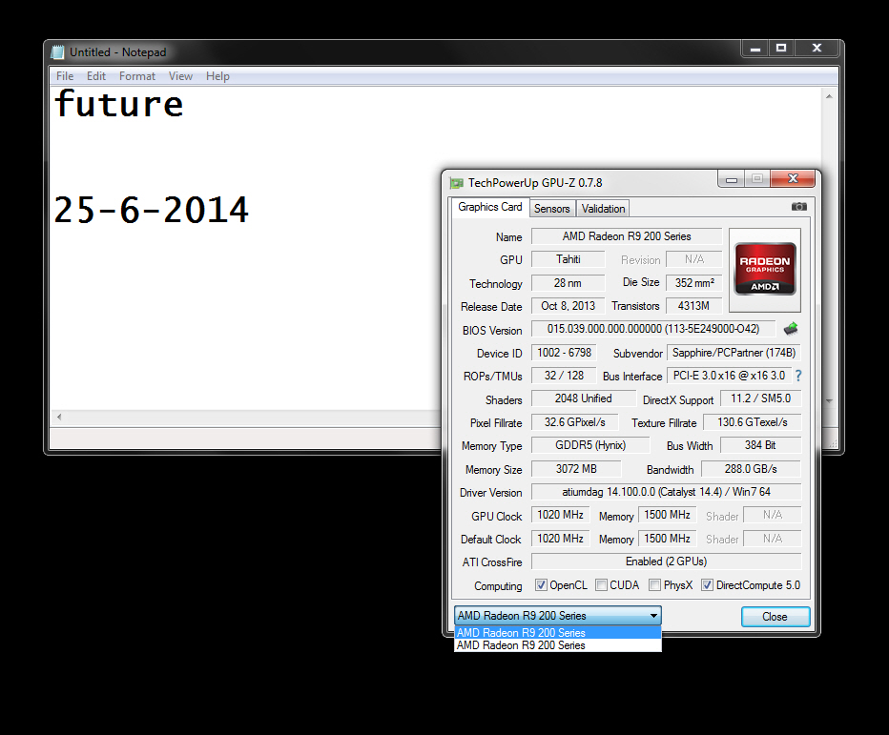Click the Technology field 28 nm
The height and width of the screenshot is (735, 889).
tap(569, 283)
